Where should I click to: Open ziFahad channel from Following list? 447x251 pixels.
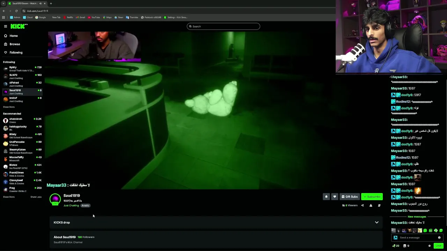click(x=22, y=84)
